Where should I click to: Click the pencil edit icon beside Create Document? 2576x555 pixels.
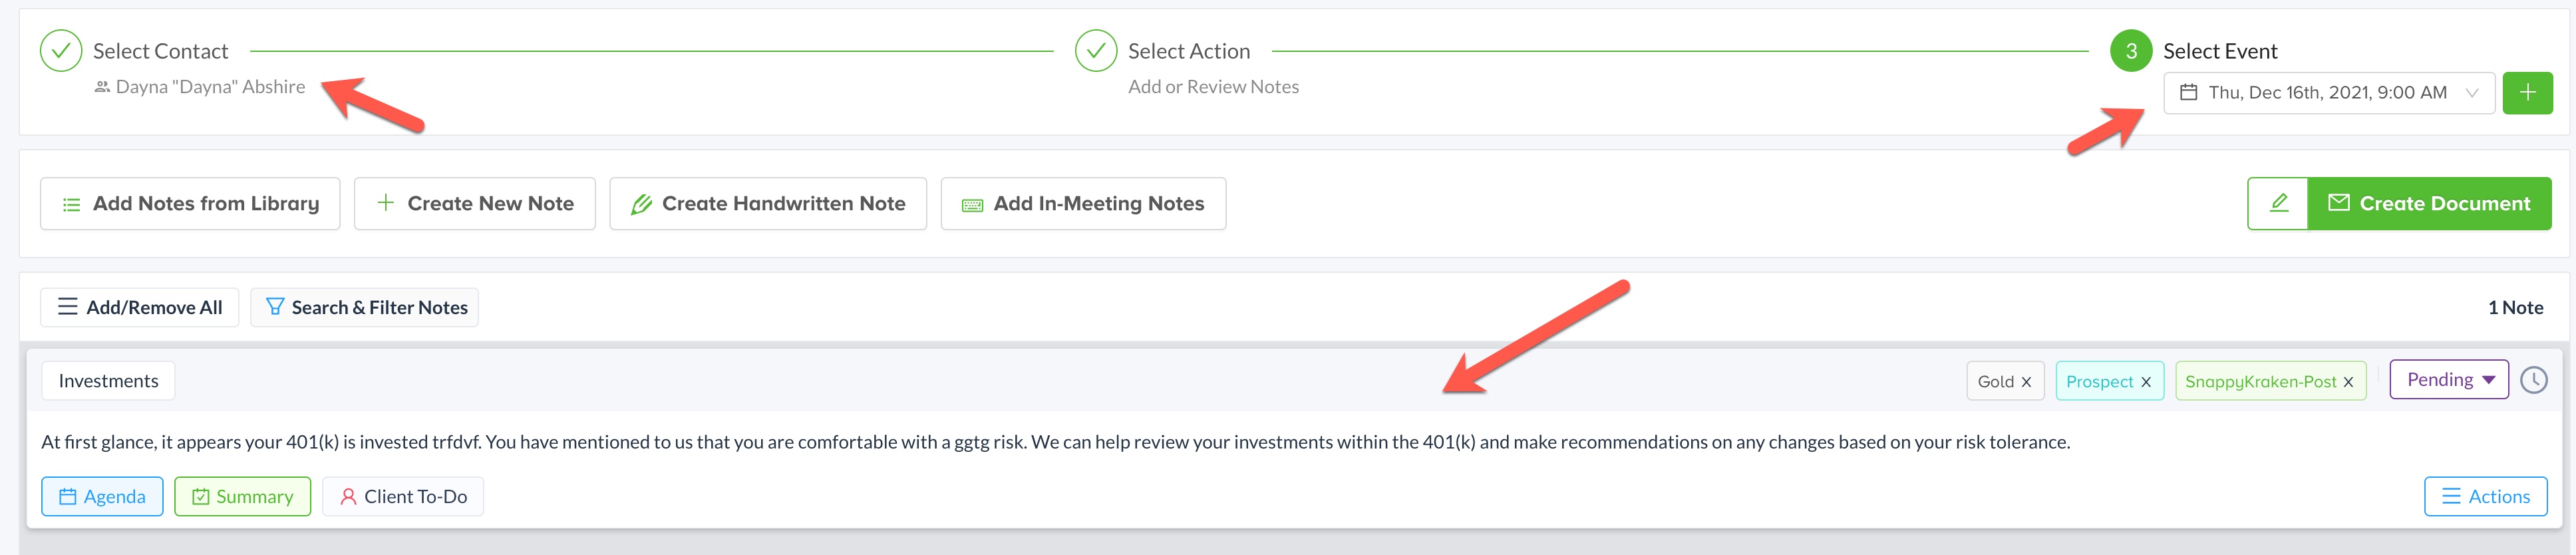click(2278, 204)
